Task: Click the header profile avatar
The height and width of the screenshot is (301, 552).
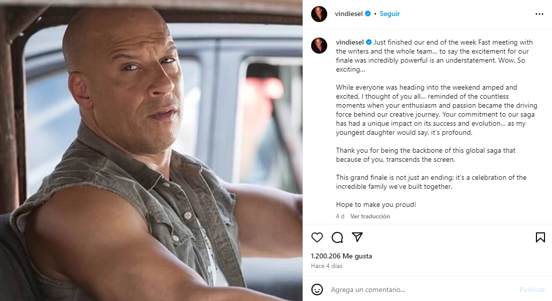Action: pos(319,14)
